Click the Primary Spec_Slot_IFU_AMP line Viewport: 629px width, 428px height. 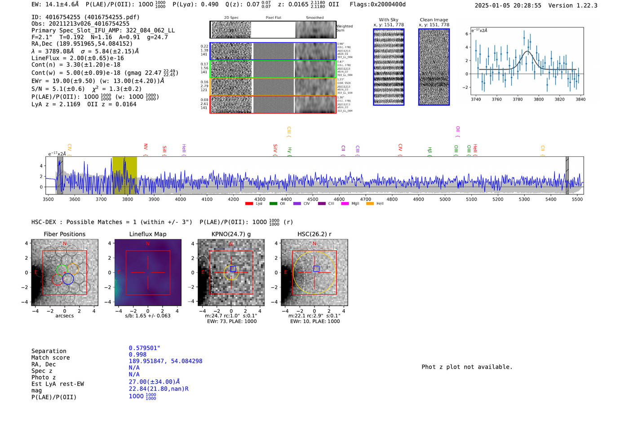coord(103,31)
